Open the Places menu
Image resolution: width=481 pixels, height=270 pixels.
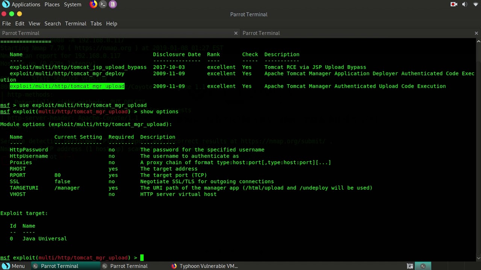pos(52,4)
